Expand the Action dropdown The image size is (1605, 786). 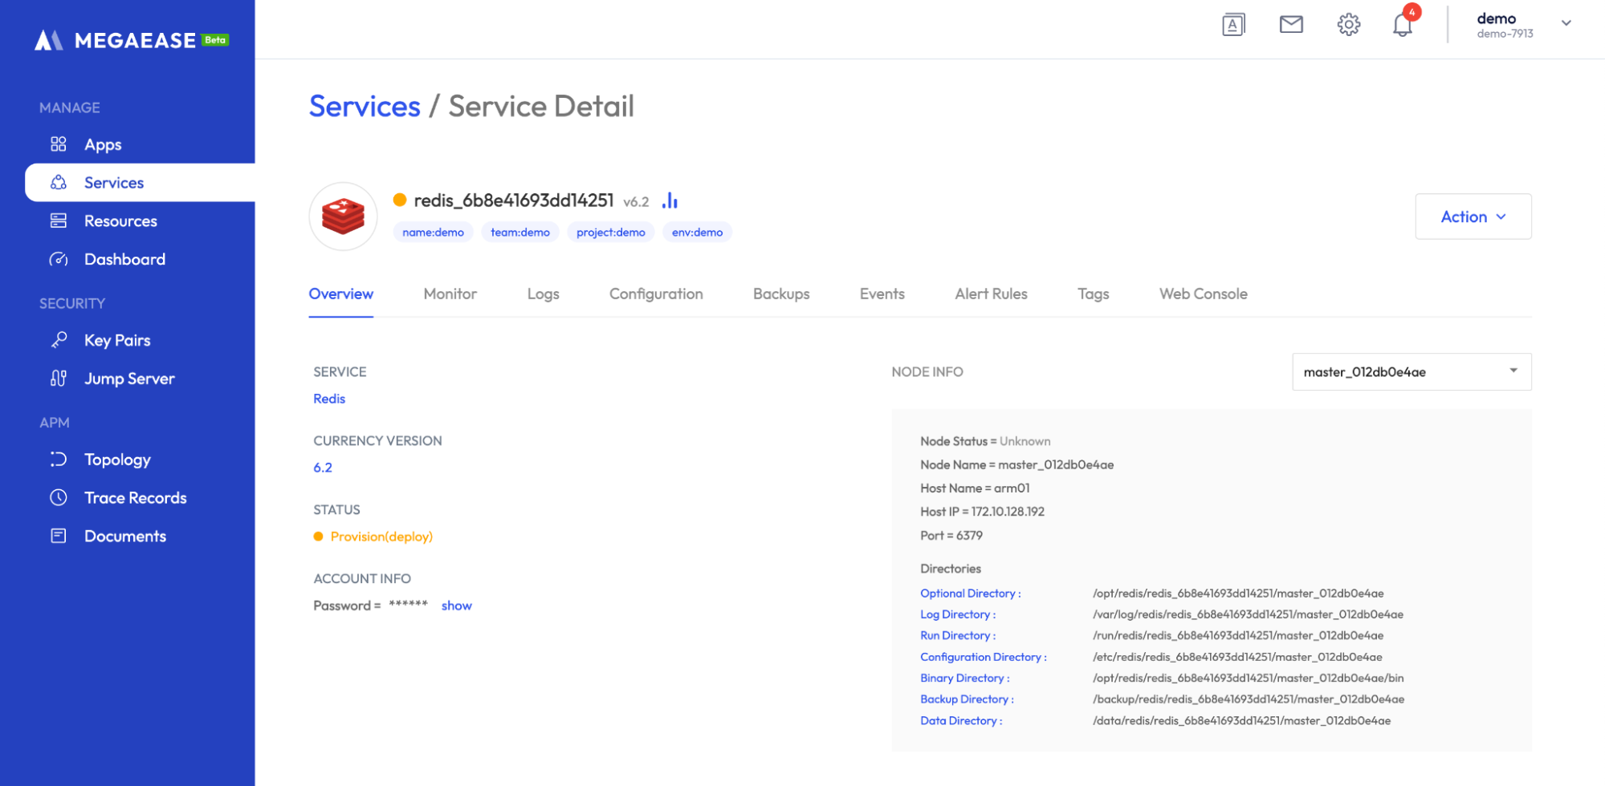click(x=1473, y=217)
